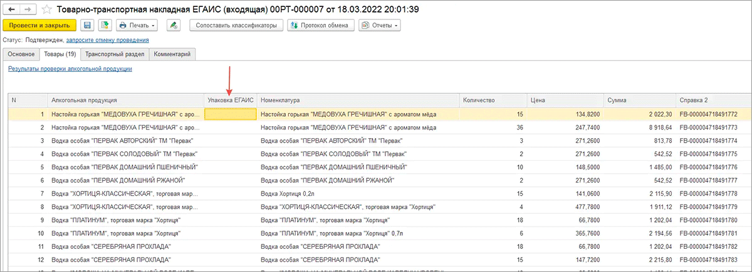Click 'Сопоставить классификаторы' button
This screenshot has height=272, width=752.
click(x=236, y=26)
